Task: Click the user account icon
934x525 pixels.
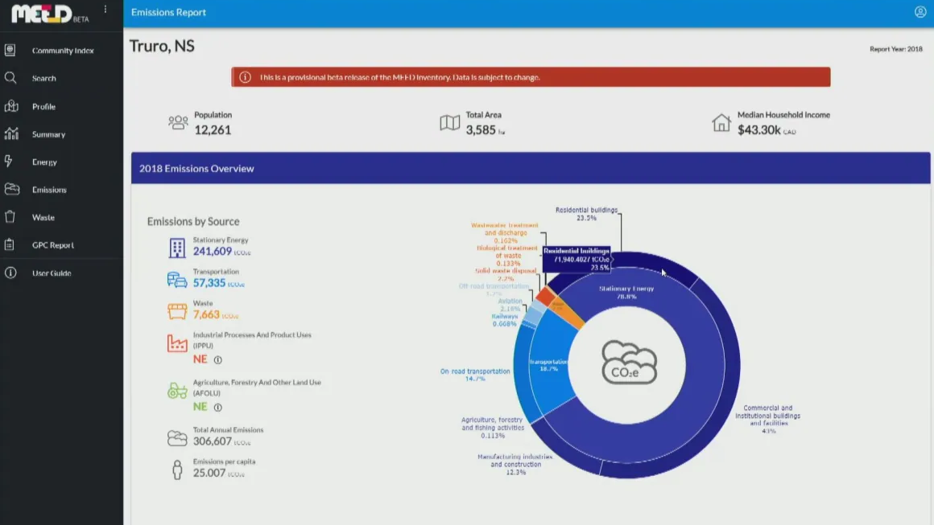Action: pyautogui.click(x=920, y=12)
